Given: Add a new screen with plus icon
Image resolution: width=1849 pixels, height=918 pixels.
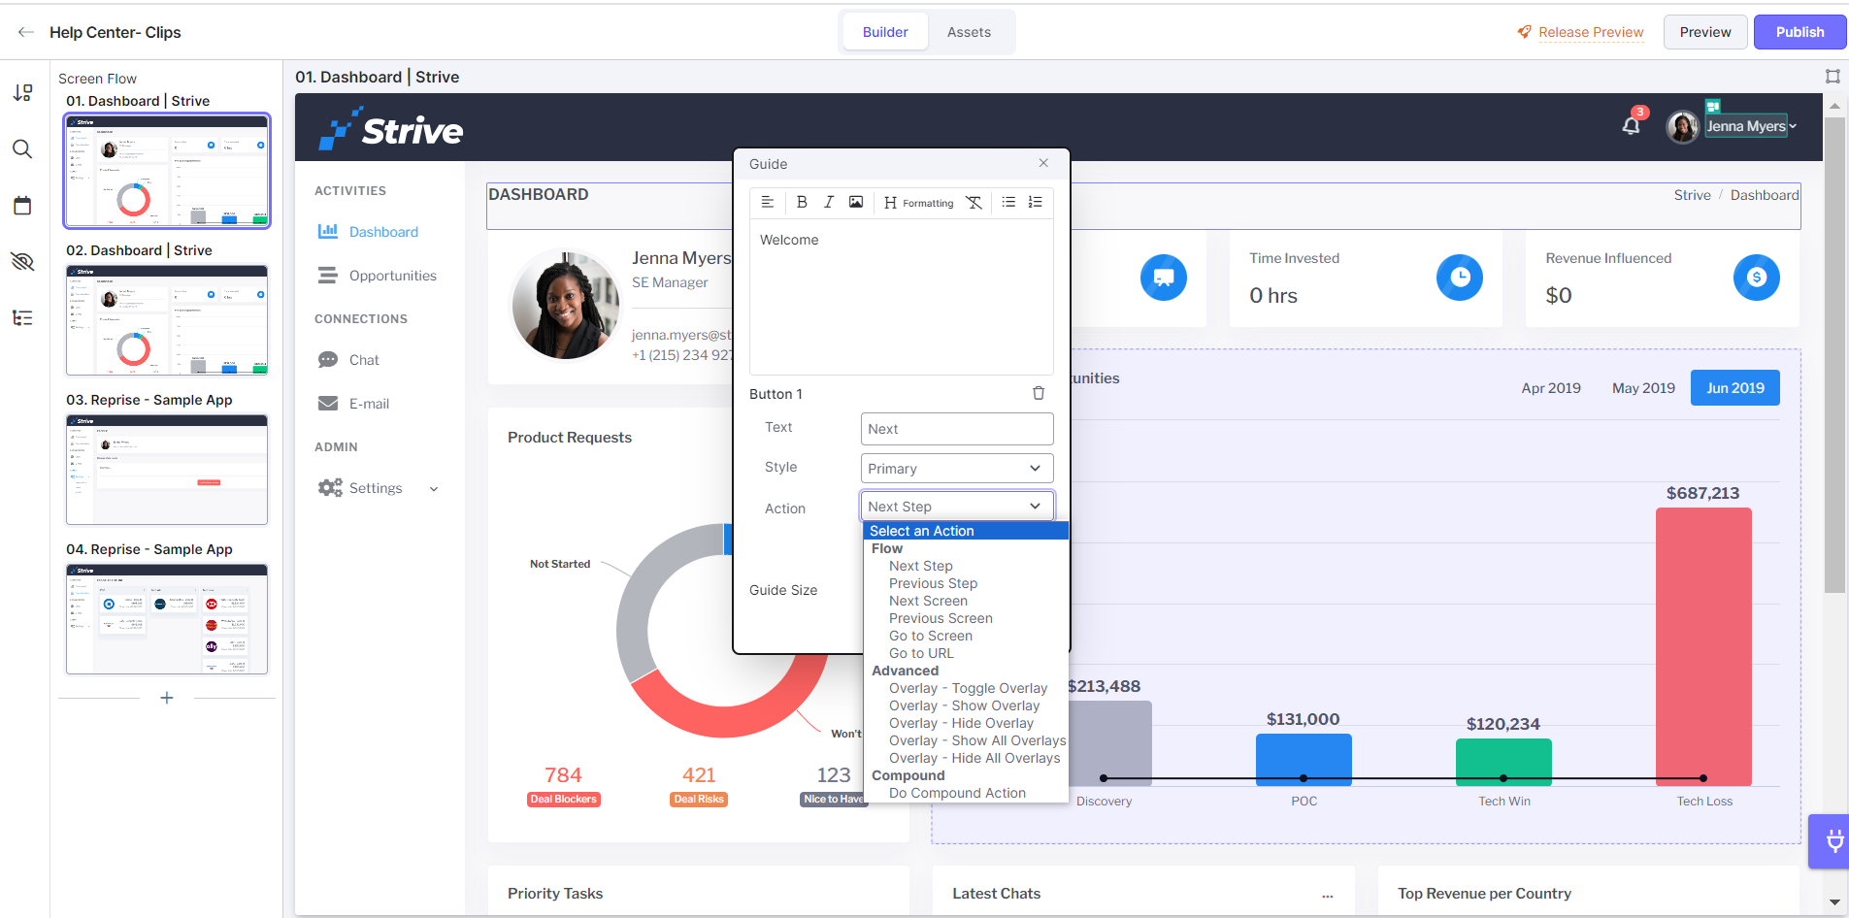Looking at the screenshot, I should click(167, 698).
